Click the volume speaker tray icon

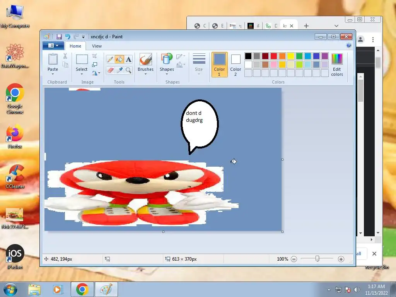357,290
